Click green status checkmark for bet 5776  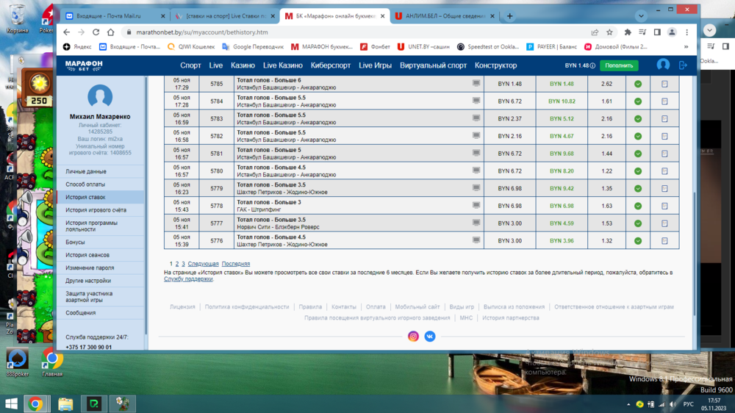coord(638,241)
